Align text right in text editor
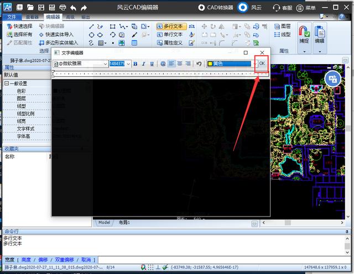Screen dimensions: 354x274 pos(188,64)
